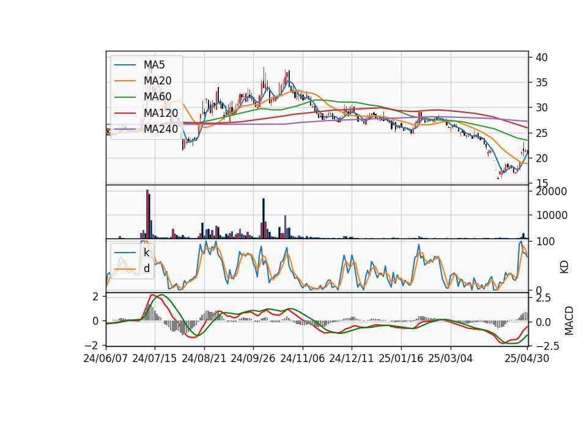The height and width of the screenshot is (422, 587).
Task: Click the price axis value 30
Action: click(x=541, y=108)
